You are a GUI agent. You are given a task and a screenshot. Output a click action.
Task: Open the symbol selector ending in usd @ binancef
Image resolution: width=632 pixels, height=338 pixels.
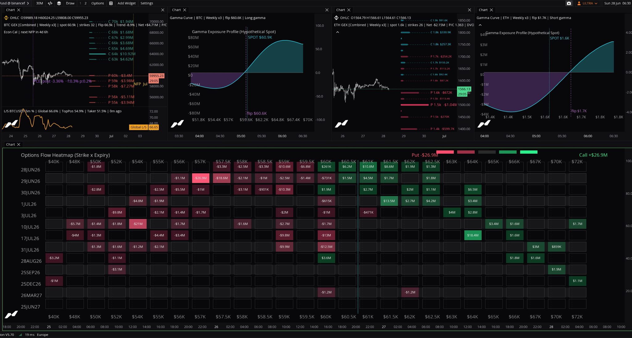tap(15, 3)
